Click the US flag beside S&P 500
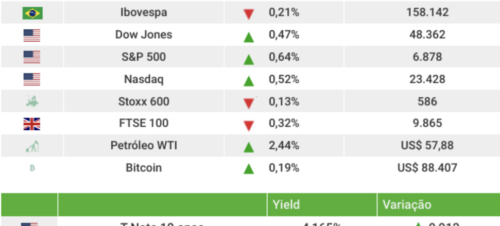Image resolution: width=500 pixels, height=226 pixels. (x=32, y=57)
